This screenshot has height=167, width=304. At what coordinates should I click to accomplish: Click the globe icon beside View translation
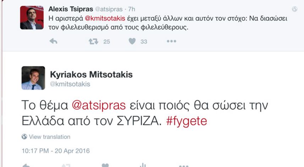[24, 137]
